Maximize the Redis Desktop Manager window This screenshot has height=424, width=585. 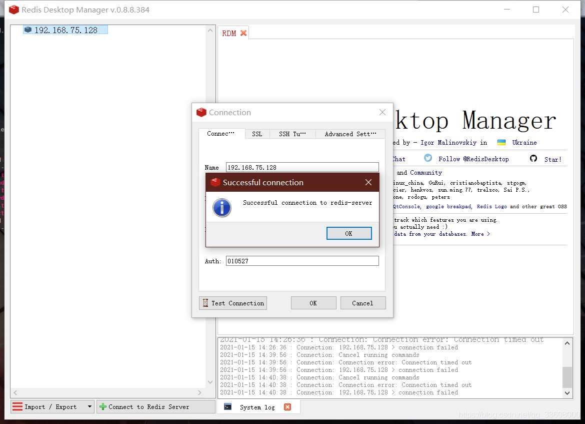tap(536, 10)
